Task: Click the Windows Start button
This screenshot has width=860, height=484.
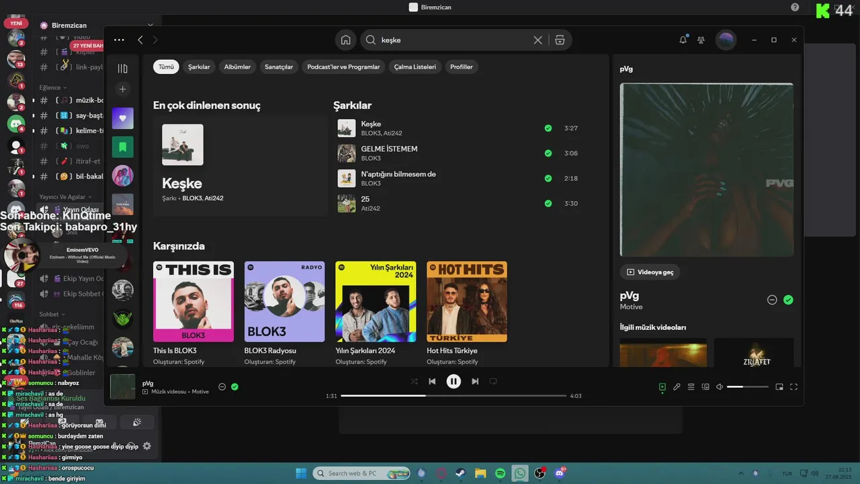Action: pyautogui.click(x=301, y=473)
